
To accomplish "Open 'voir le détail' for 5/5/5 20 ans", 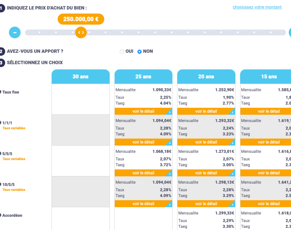I will [x=206, y=173].
